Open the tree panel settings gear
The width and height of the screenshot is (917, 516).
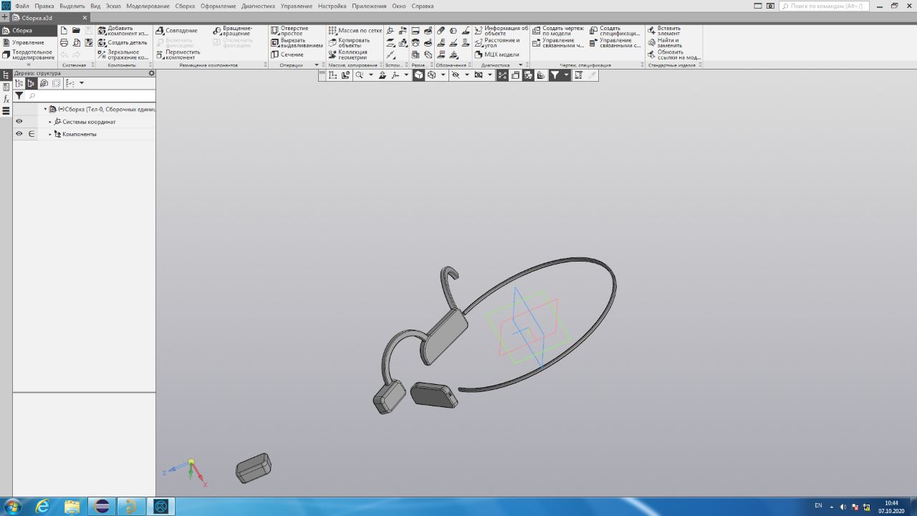[x=151, y=73]
